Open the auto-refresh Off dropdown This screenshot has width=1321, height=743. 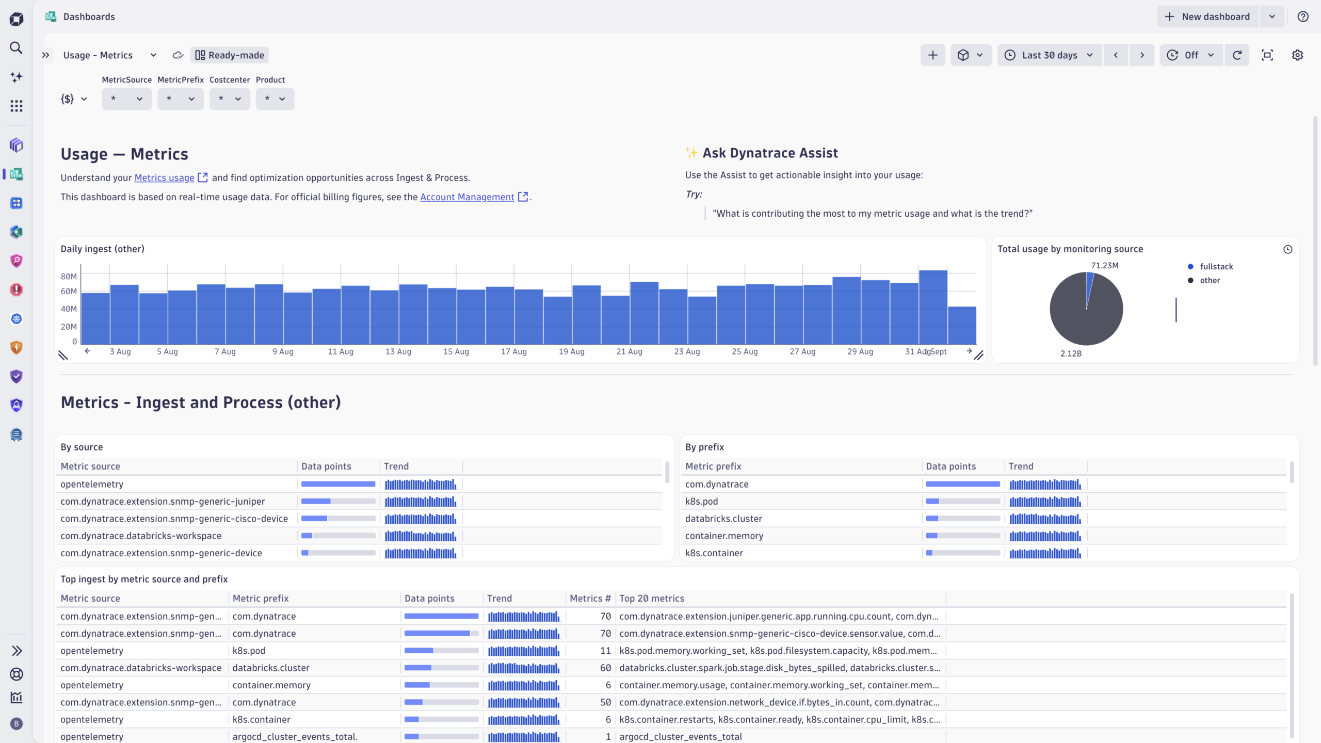coord(1191,55)
